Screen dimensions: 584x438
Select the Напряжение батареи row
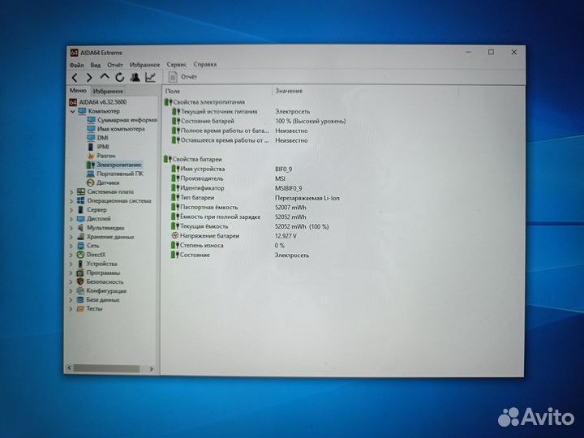point(210,236)
